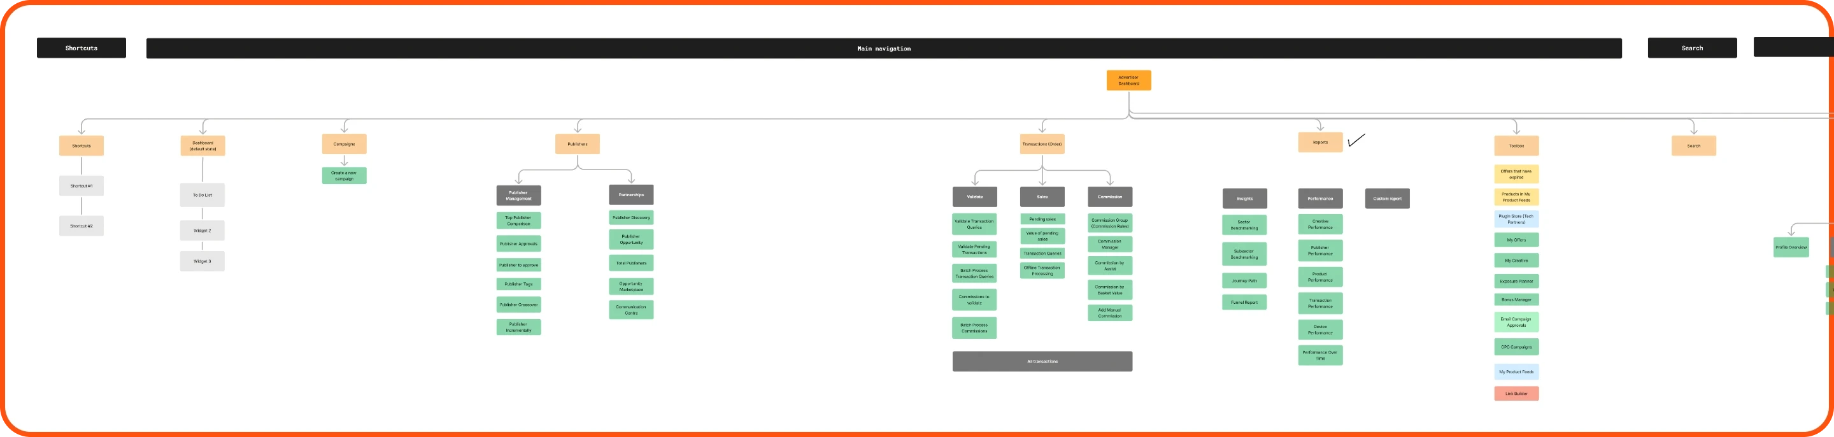Click the To Do List box

click(203, 195)
